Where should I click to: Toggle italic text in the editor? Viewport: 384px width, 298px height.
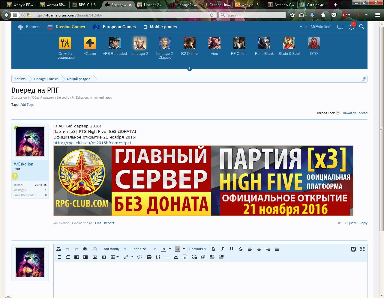pos(222,249)
